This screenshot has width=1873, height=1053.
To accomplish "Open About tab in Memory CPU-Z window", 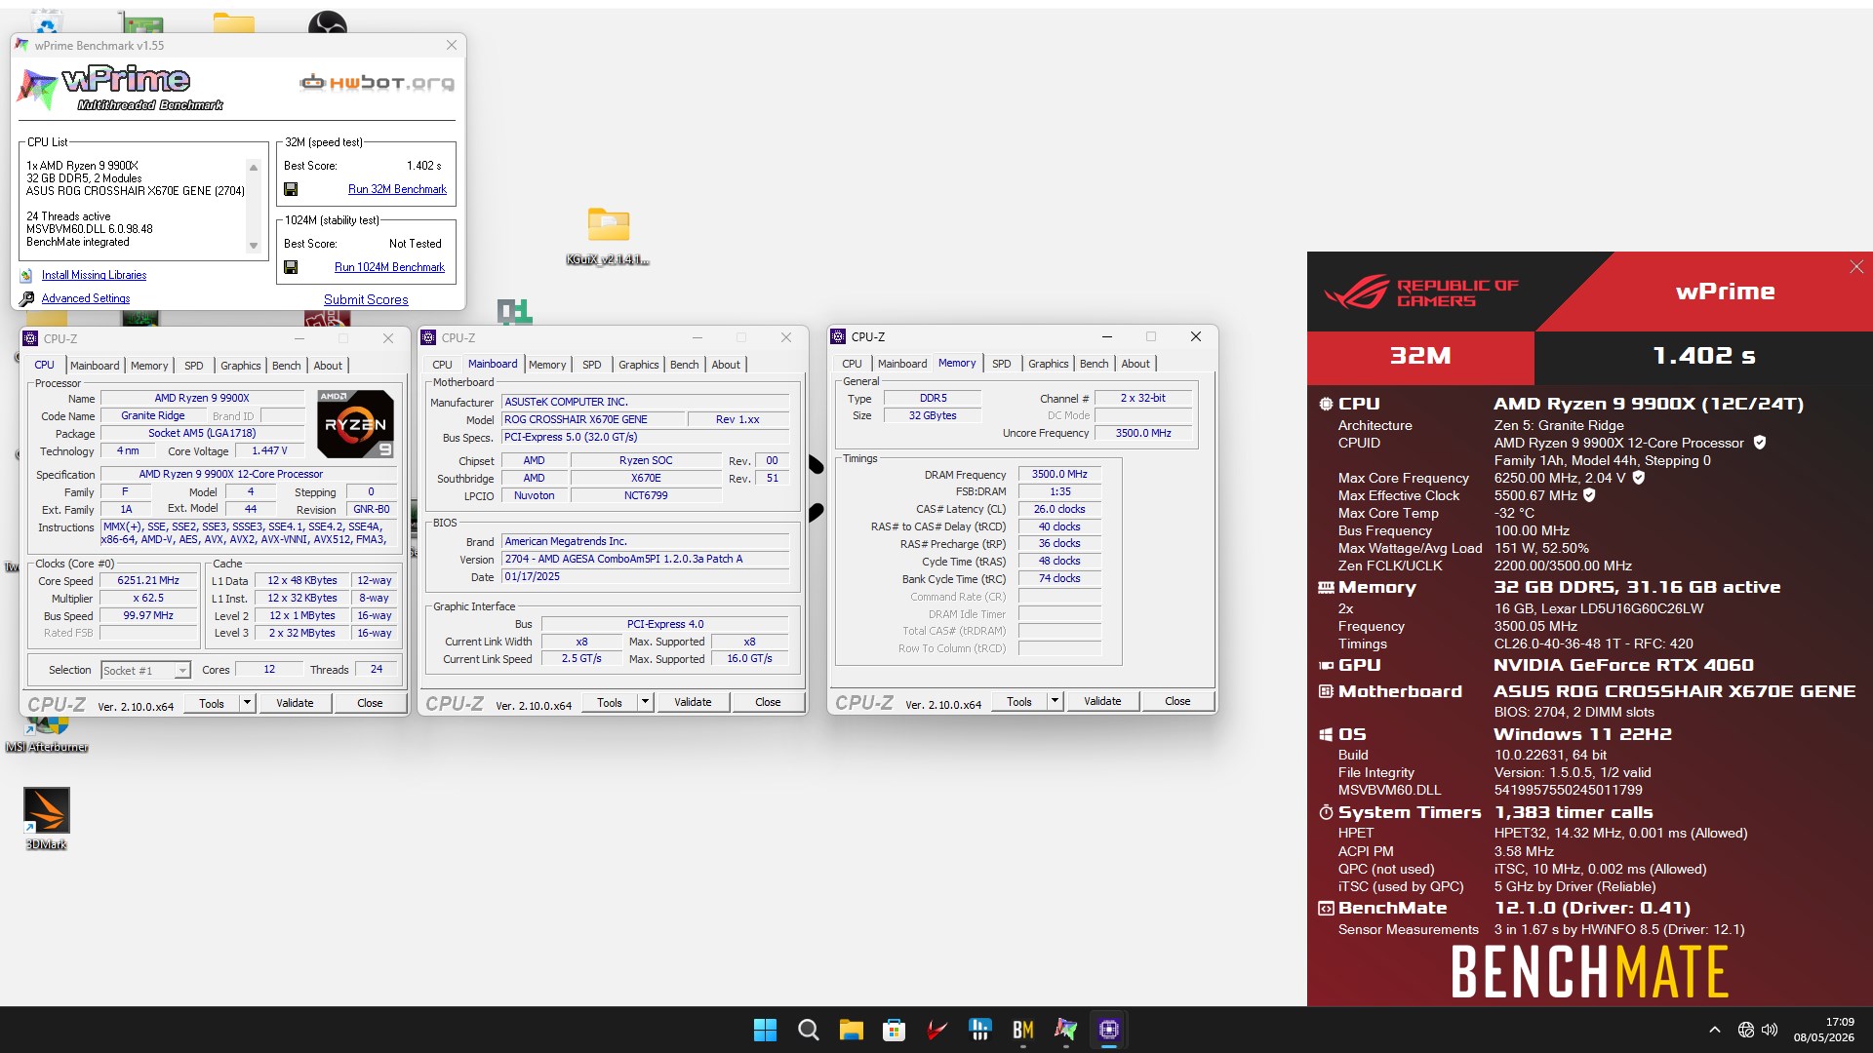I will [1136, 364].
